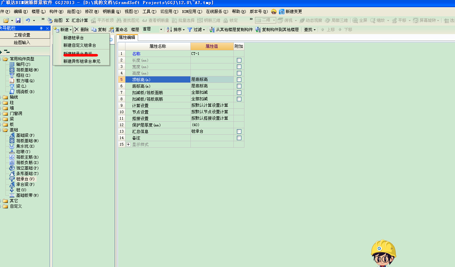This screenshot has height=267, width=455.
Task: Click 从其他楼层复制构件 button
Action: point(231,30)
